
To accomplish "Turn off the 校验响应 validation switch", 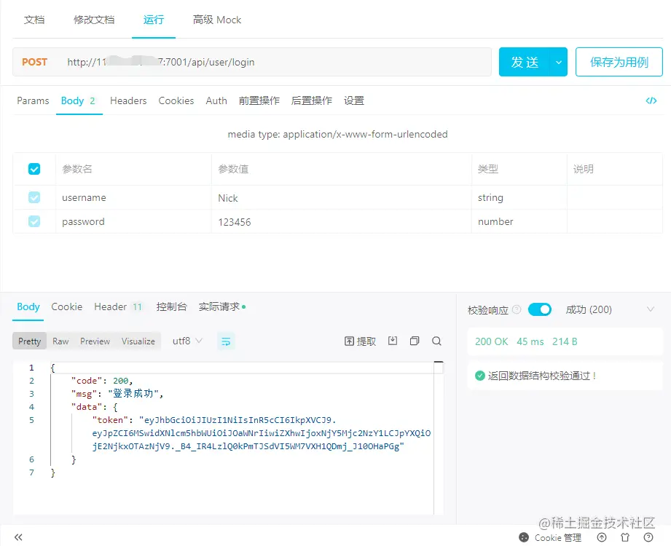I will click(540, 309).
